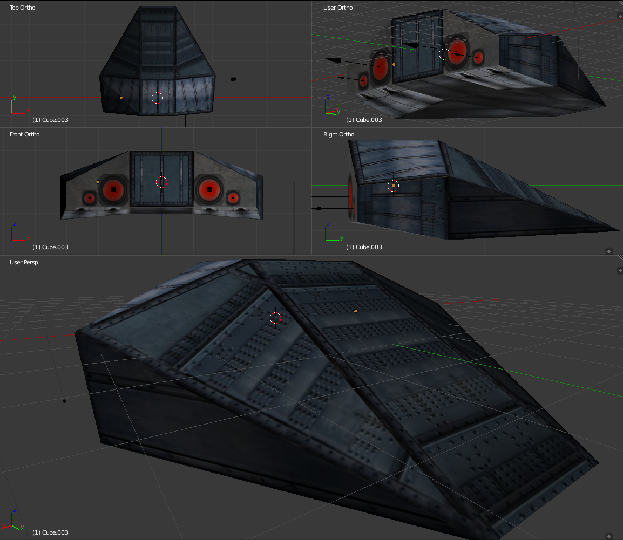The width and height of the screenshot is (623, 540).
Task: Expand the User Persp top-right plus panel toggle
Action: [620, 271]
